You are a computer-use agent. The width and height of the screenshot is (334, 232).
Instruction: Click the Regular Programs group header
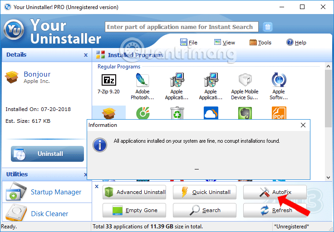tap(119, 67)
